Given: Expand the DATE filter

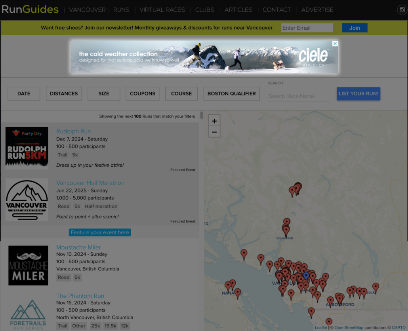Looking at the screenshot, I should [x=24, y=93].
